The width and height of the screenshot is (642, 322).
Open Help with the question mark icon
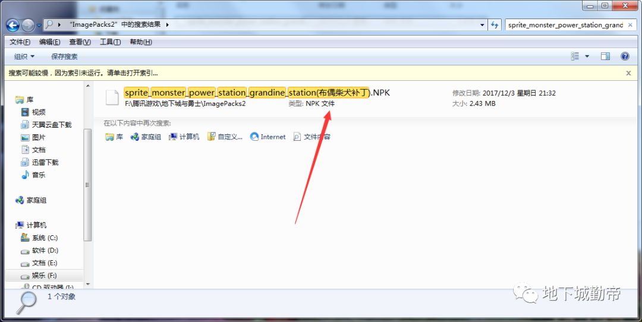625,56
